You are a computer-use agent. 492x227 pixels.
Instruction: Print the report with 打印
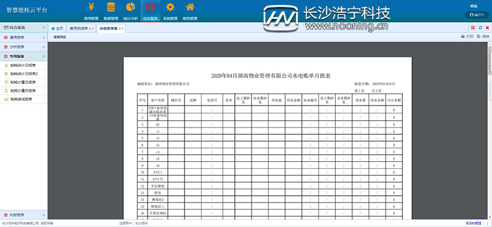(x=467, y=37)
